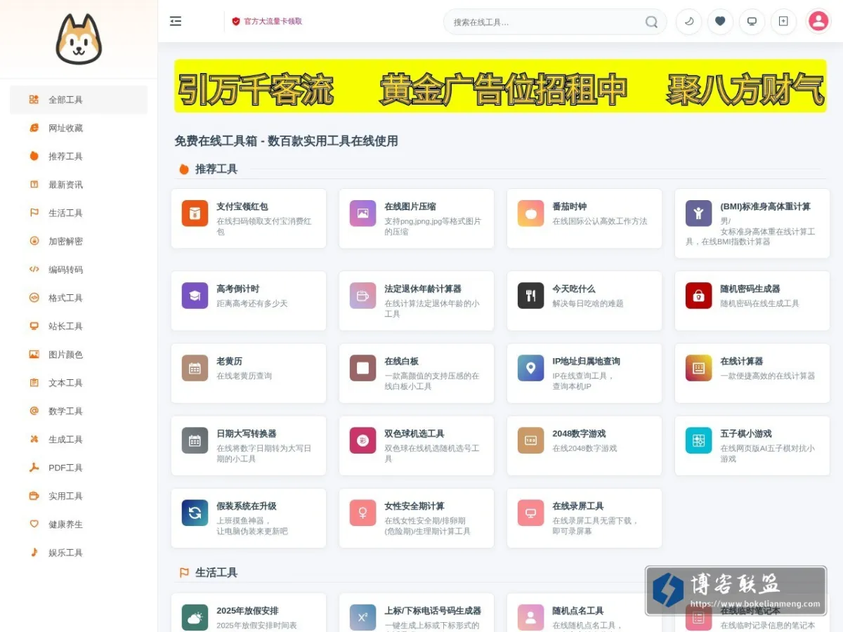The width and height of the screenshot is (843, 632).
Task: Click the BMI标准身高体重计算 icon
Action: point(698,213)
